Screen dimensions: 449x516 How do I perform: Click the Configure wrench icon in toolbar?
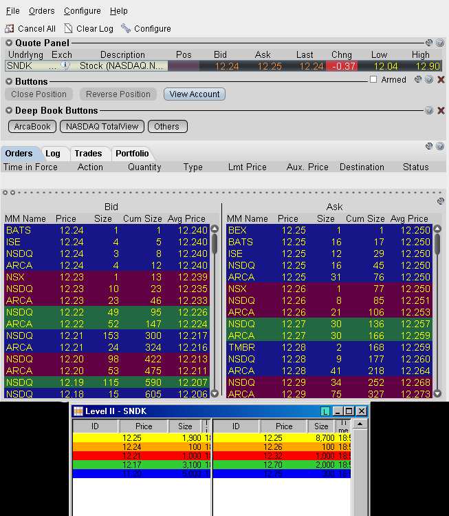click(125, 28)
